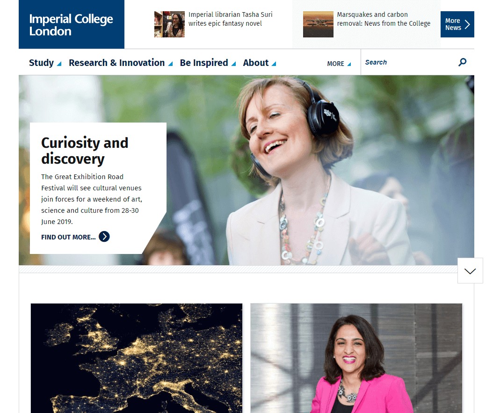Click the scroll-down chevron box
This screenshot has height=413, width=493.
pyautogui.click(x=470, y=271)
